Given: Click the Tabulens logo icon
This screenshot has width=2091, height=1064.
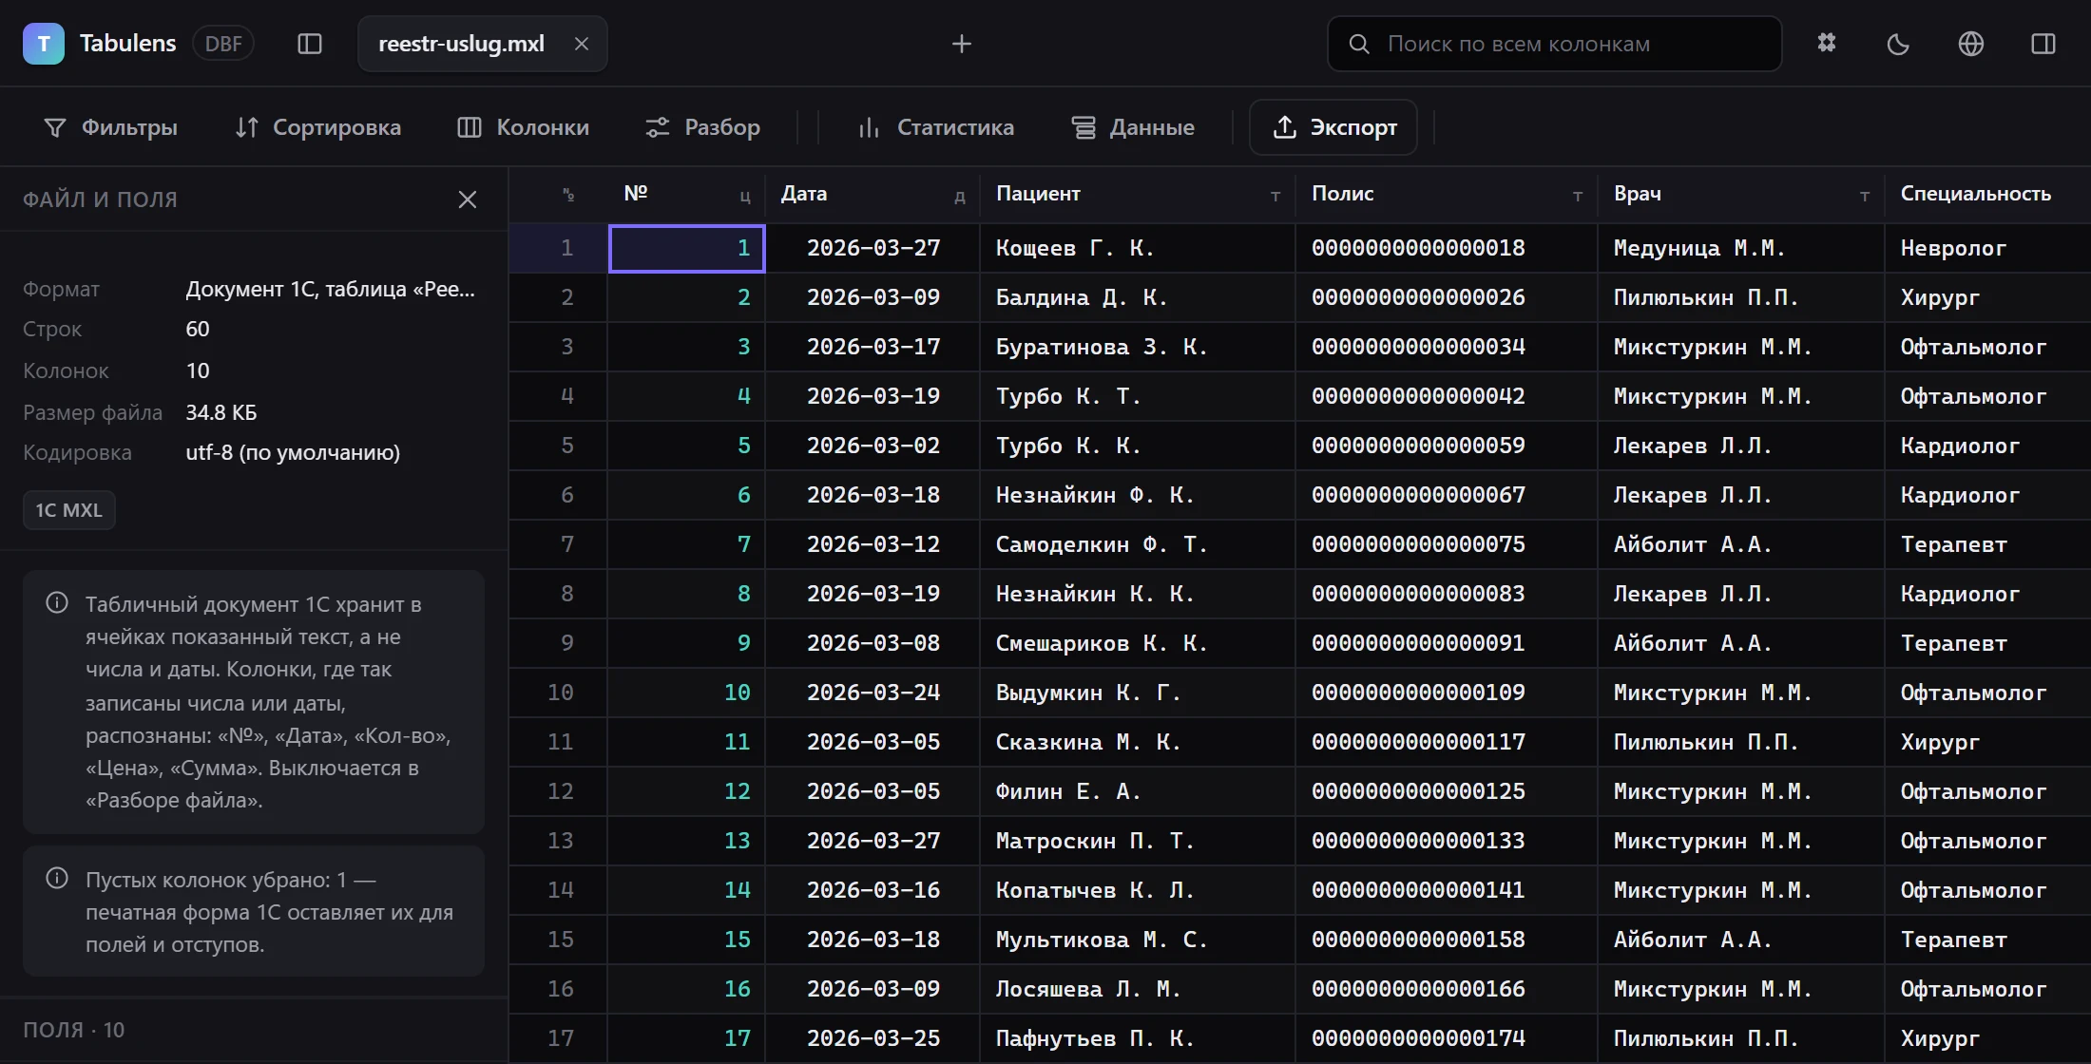Looking at the screenshot, I should click(x=44, y=44).
